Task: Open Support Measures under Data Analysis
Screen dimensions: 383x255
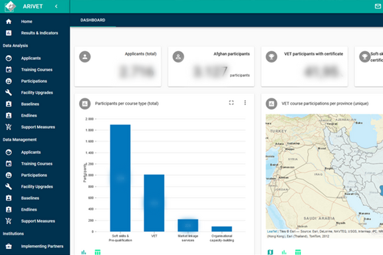Action: click(x=38, y=127)
